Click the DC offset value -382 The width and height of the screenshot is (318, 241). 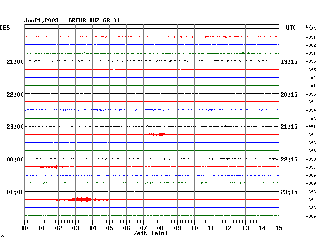(311, 45)
